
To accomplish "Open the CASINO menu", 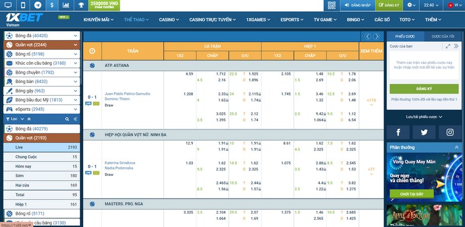I will click(169, 20).
